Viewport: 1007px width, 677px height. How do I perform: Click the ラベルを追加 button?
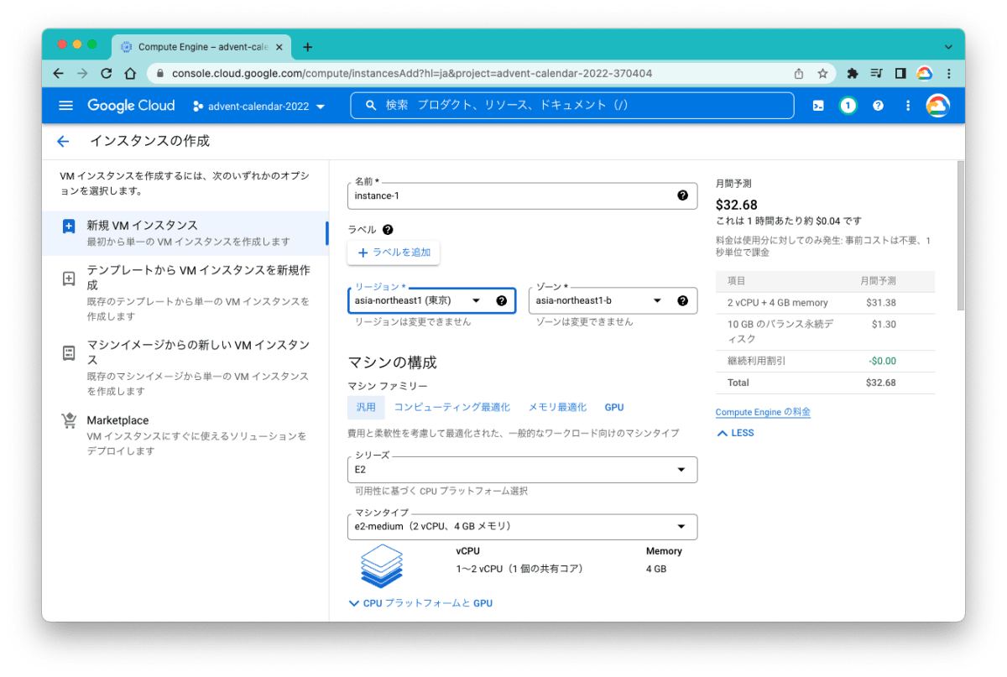[x=394, y=253]
